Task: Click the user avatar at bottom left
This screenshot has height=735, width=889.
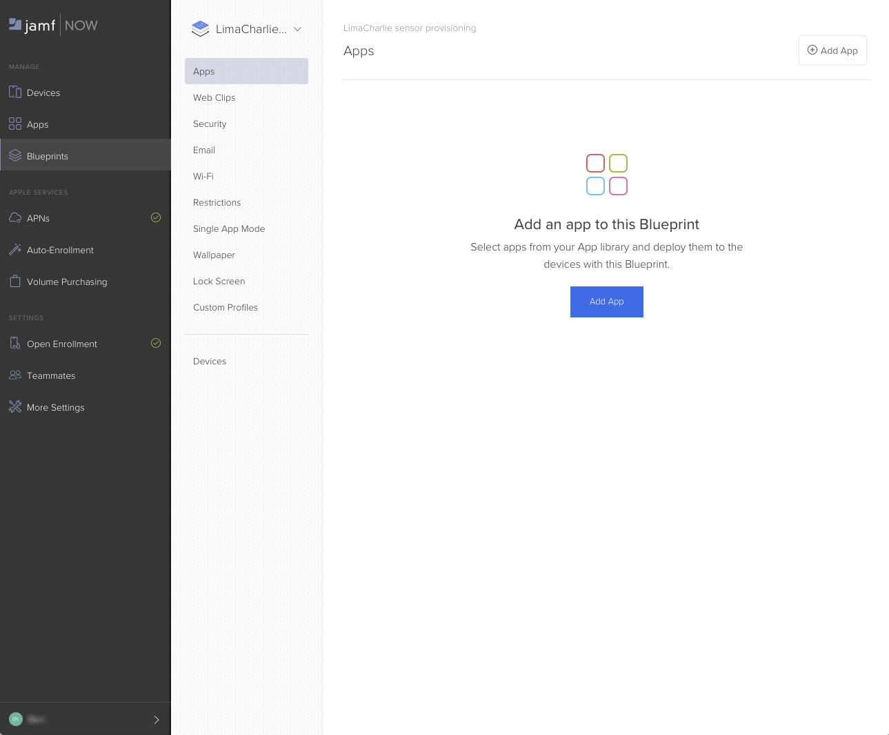Action: point(16,719)
